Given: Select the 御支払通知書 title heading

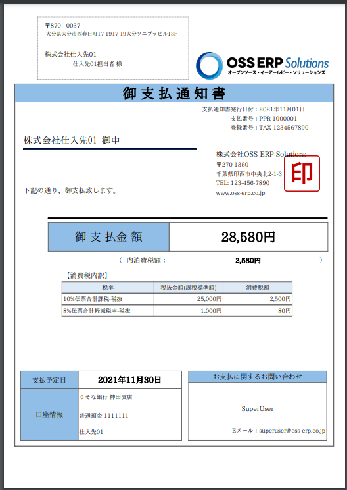Looking at the screenshot, I should (174, 94).
